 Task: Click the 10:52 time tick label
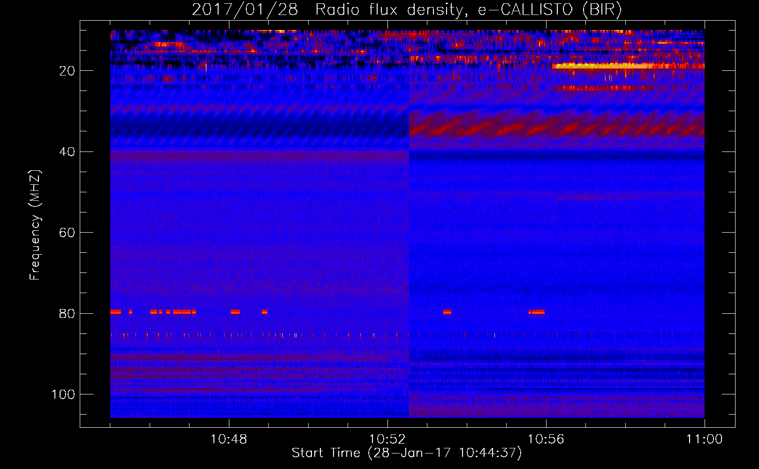(387, 439)
